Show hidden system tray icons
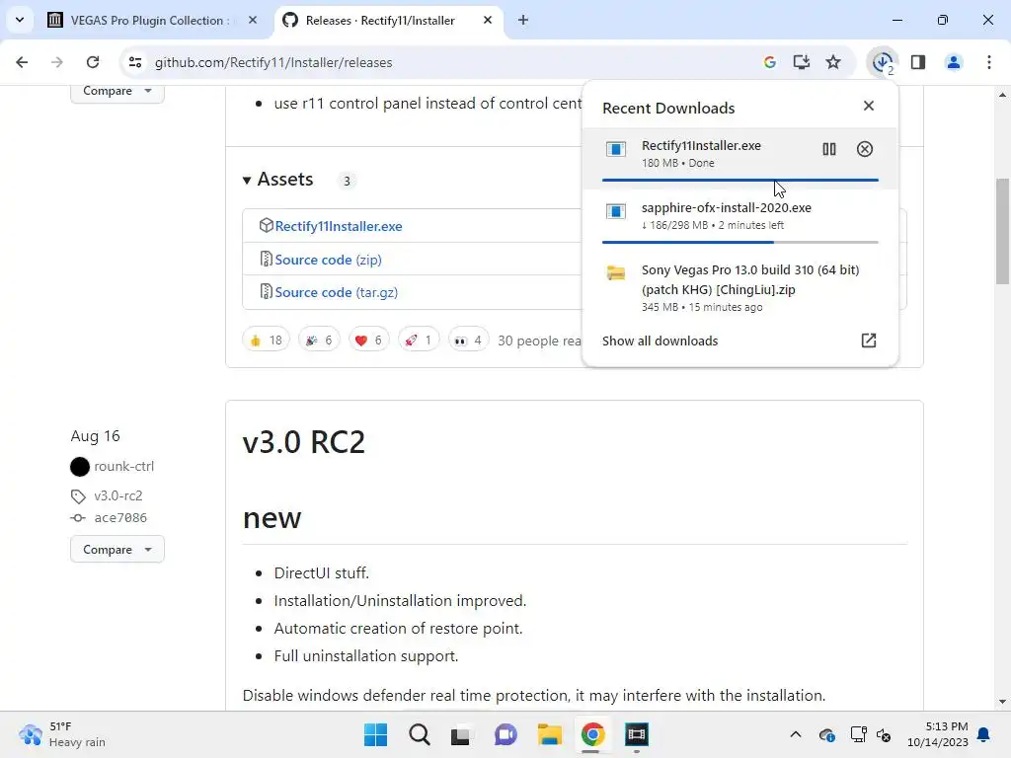Viewport: 1011px width, 758px height. (796, 734)
